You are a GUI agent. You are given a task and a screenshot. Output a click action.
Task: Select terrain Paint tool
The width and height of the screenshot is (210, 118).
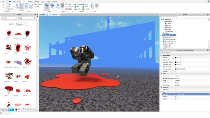click(77, 9)
